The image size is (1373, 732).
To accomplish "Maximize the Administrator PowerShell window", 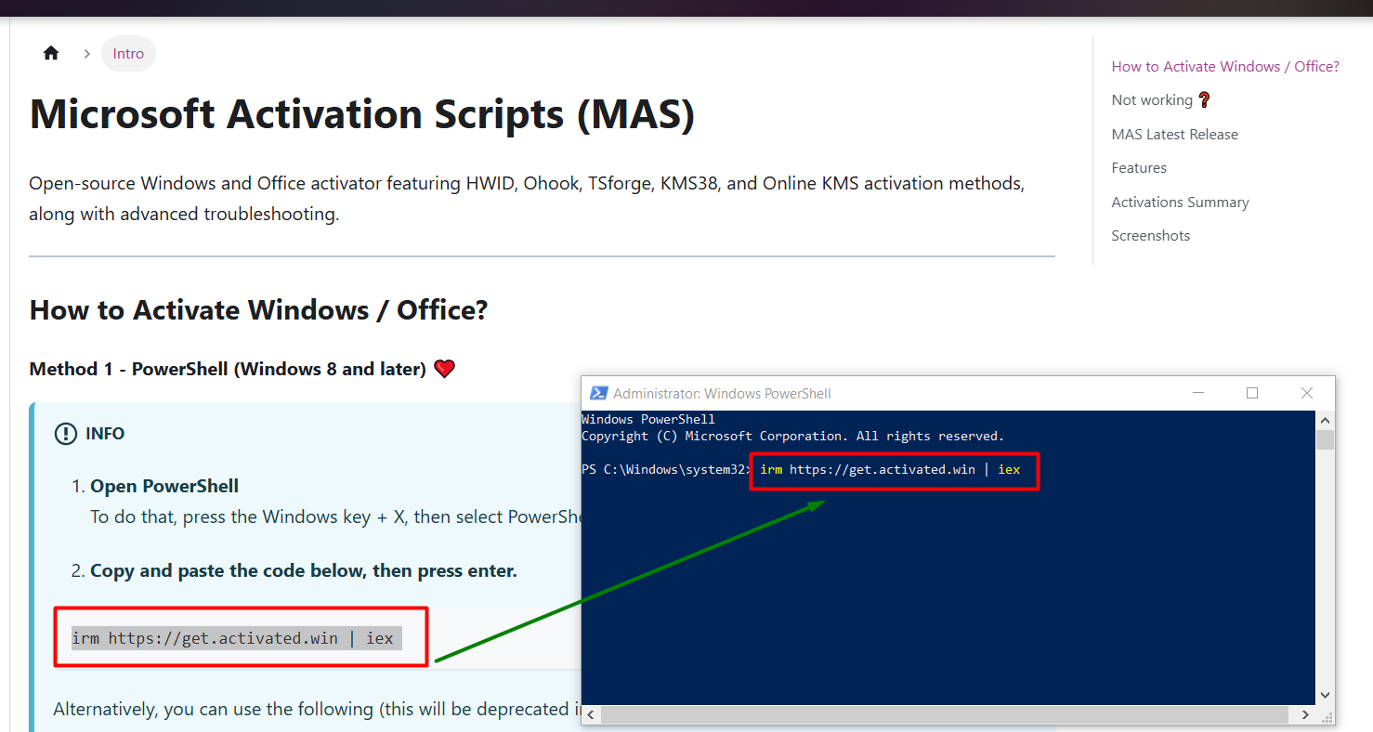I will 1252,393.
